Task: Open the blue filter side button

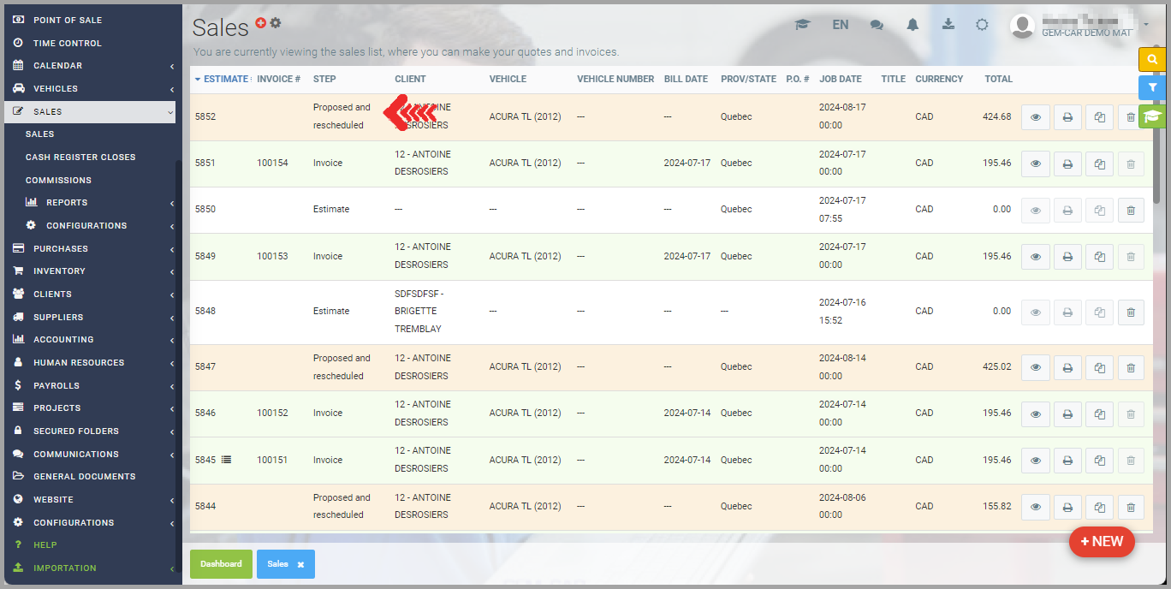Action: (1152, 87)
